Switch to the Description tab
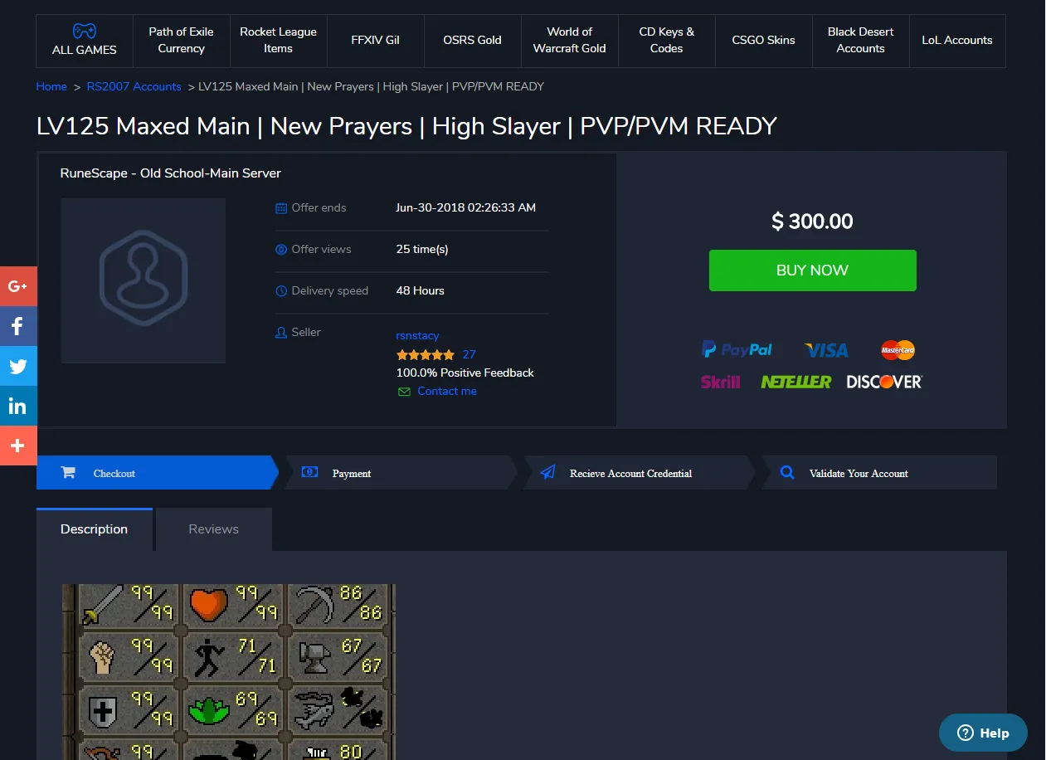 pyautogui.click(x=95, y=529)
